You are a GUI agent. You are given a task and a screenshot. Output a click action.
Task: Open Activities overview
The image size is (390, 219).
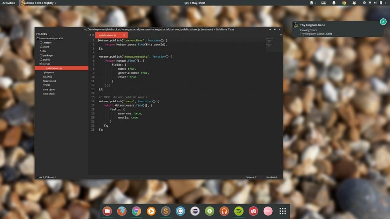tap(9, 3)
